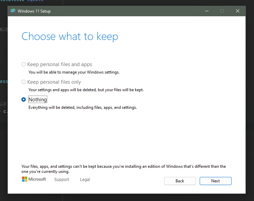254x201 pixels.
Task: Select the Nothing radio button
Action: coord(23,99)
